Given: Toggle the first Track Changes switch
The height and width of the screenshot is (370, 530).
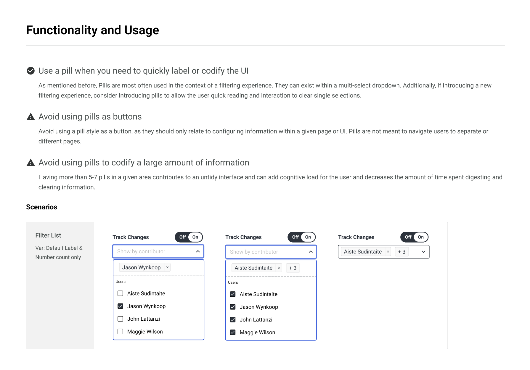Looking at the screenshot, I should click(189, 237).
